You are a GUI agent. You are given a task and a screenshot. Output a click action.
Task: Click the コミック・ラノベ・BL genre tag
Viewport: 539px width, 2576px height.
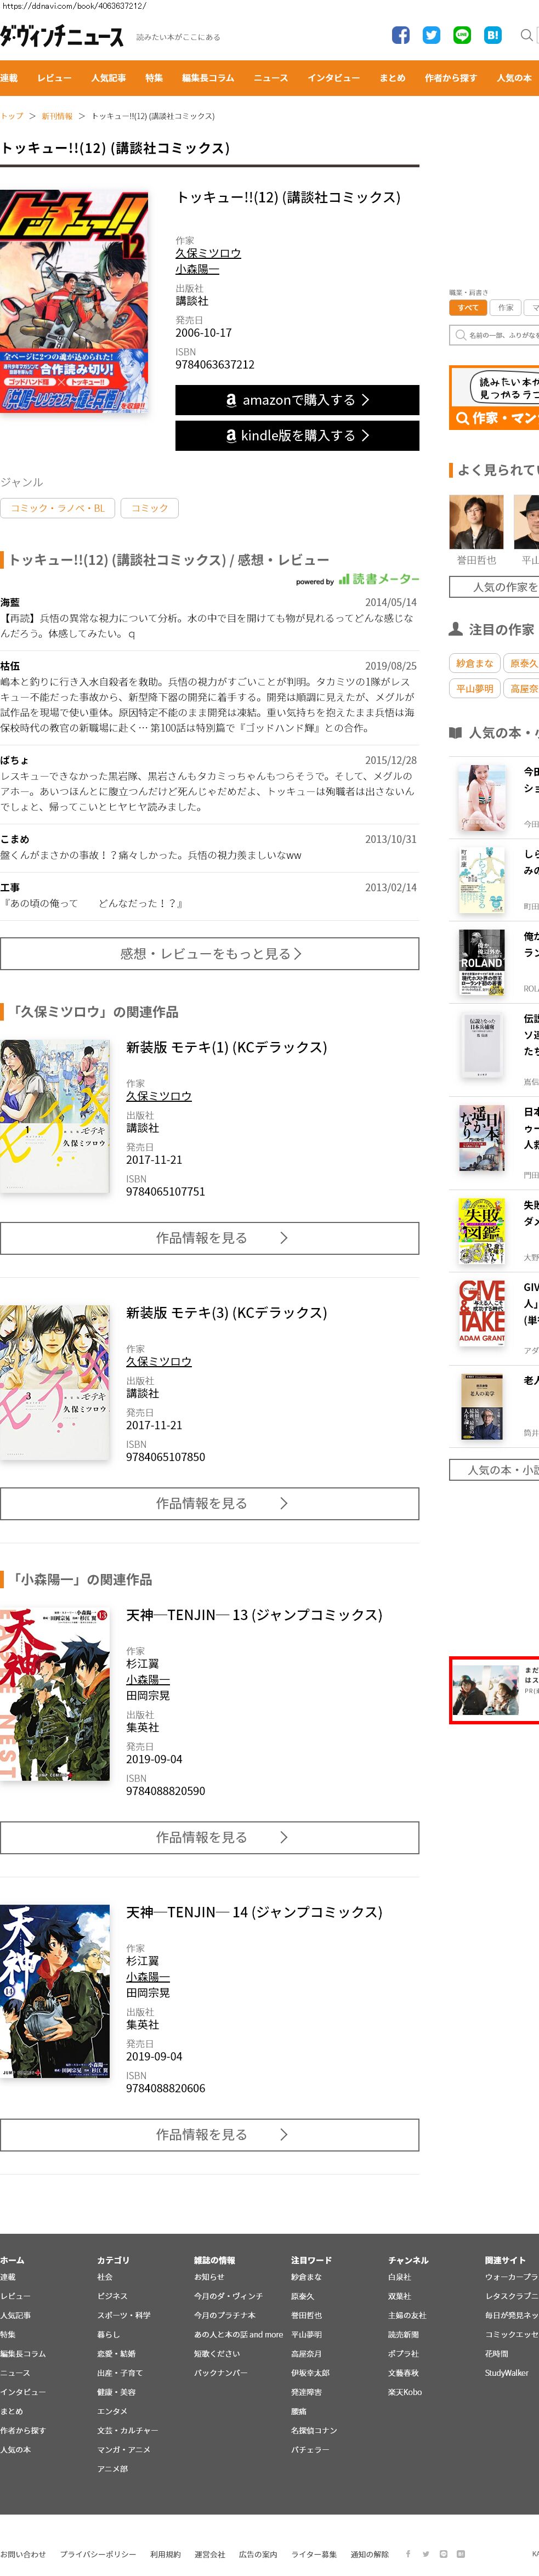pos(58,508)
